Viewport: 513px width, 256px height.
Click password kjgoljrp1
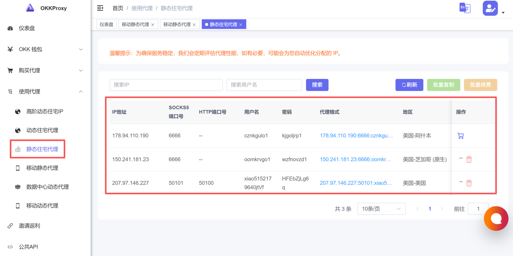[x=292, y=136]
